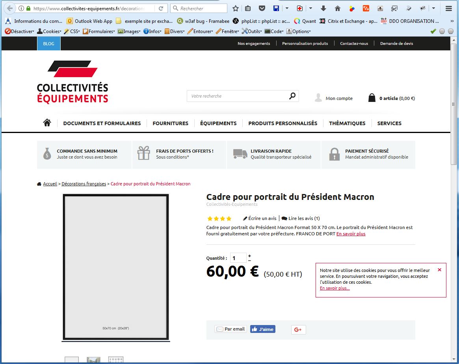Viewport: 459px width, 364px height.
Task: Open the SERVICES menu
Action: coord(389,123)
